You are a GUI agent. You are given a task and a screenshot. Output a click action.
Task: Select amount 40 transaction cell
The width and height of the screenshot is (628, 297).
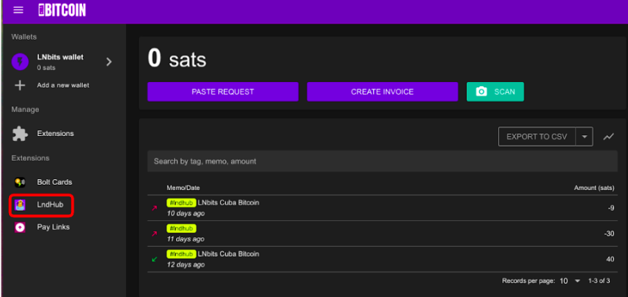[610, 259]
